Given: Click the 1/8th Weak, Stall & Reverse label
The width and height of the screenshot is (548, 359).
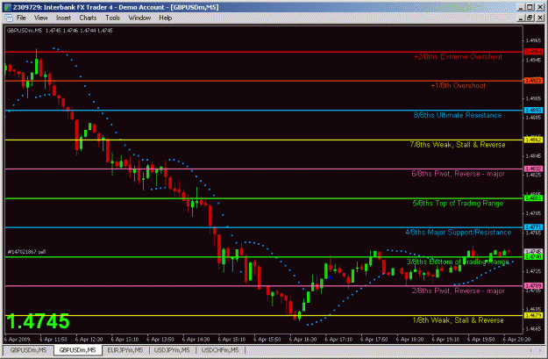Looking at the screenshot, I should point(459,320).
